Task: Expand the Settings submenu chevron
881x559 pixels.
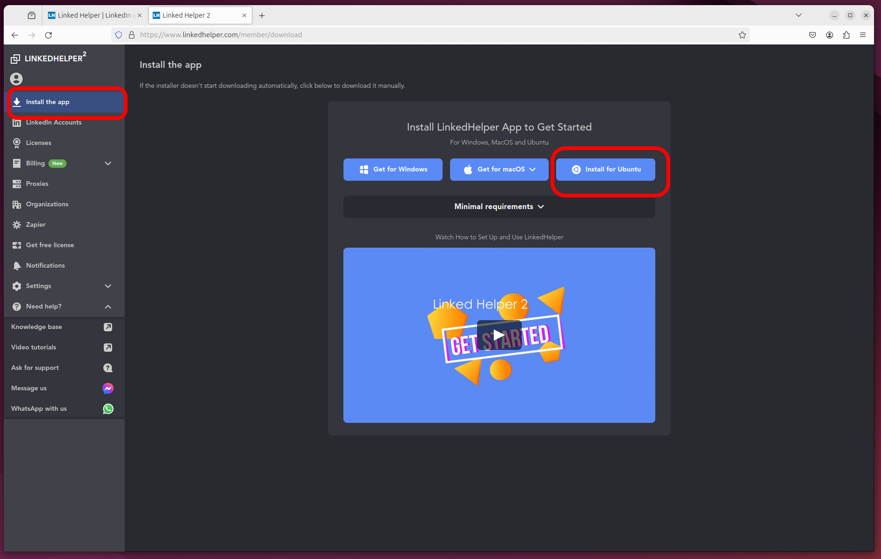Action: coord(108,286)
